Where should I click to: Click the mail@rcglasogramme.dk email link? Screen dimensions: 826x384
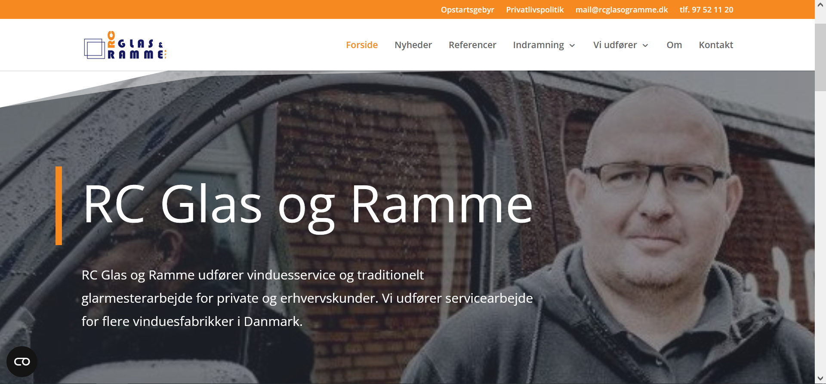pos(622,10)
